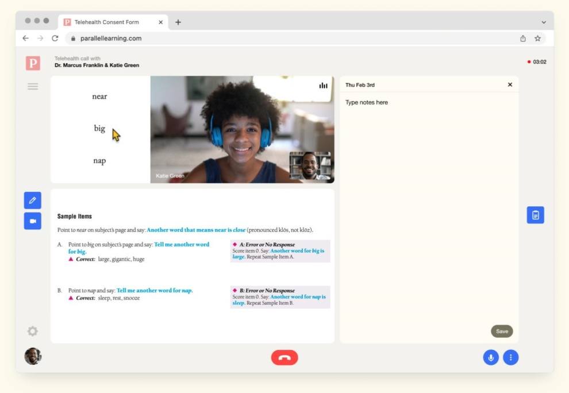Viewport: 569px width, 393px height.
Task: Click the red hang up call button
Action: point(284,357)
